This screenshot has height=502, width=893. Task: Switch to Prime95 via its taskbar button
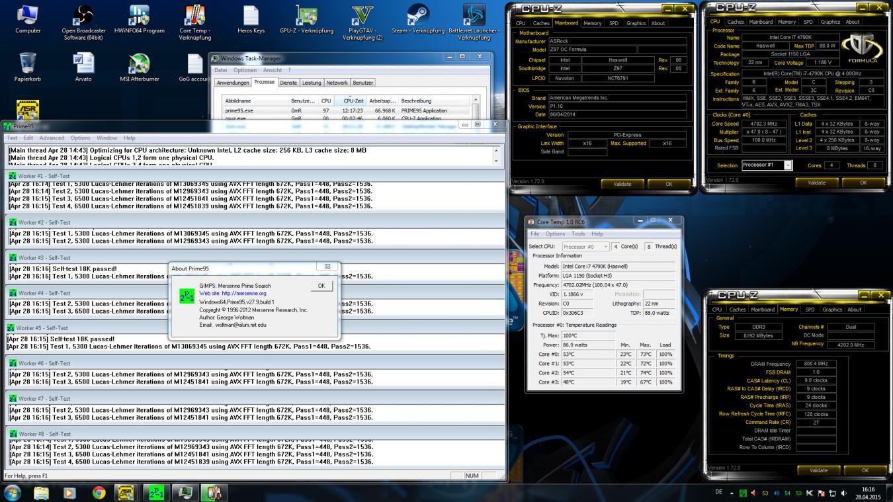[156, 492]
